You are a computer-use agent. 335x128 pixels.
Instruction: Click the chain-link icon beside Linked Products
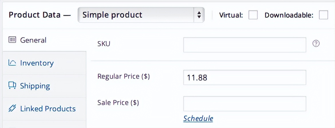tap(12, 109)
